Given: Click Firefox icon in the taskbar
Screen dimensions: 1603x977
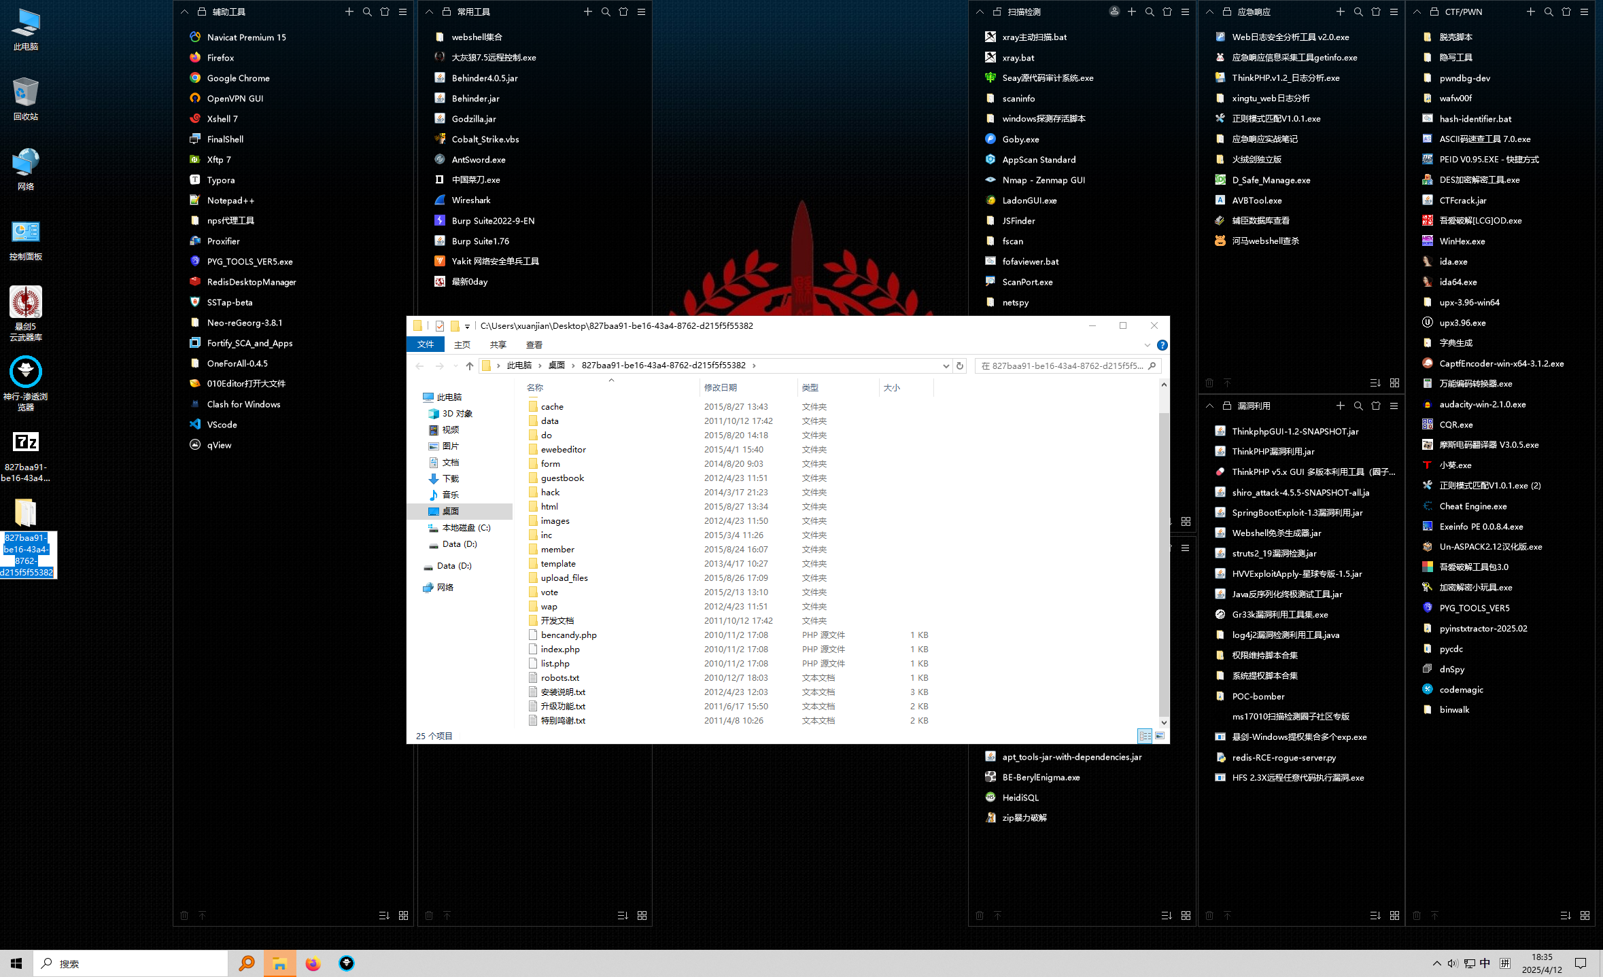Looking at the screenshot, I should 313,963.
